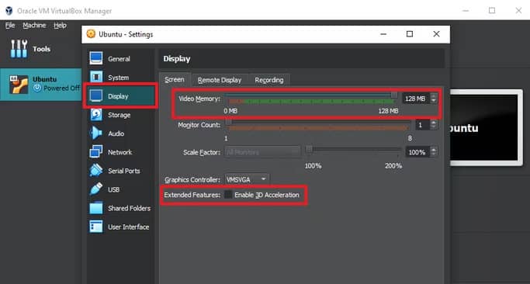Click the Video Memory slider handle
Image resolution: width=530 pixels, height=284 pixels.
click(394, 95)
